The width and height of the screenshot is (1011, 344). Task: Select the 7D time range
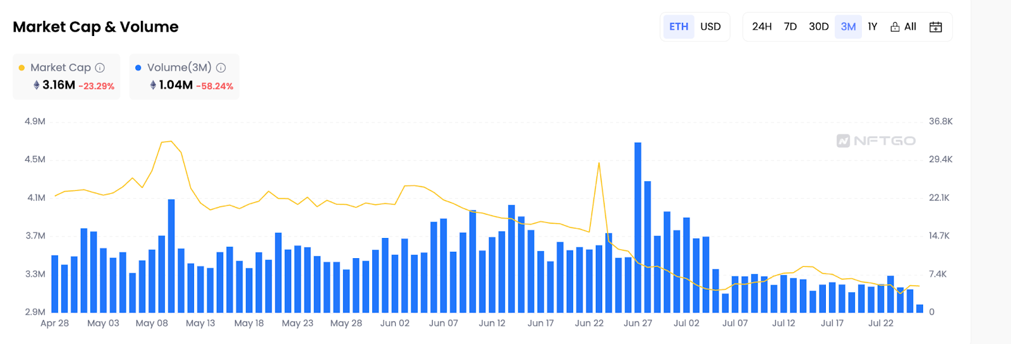click(790, 27)
